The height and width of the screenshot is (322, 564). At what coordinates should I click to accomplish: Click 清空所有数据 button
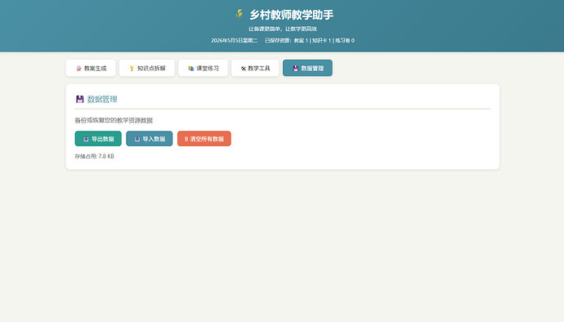click(x=204, y=138)
